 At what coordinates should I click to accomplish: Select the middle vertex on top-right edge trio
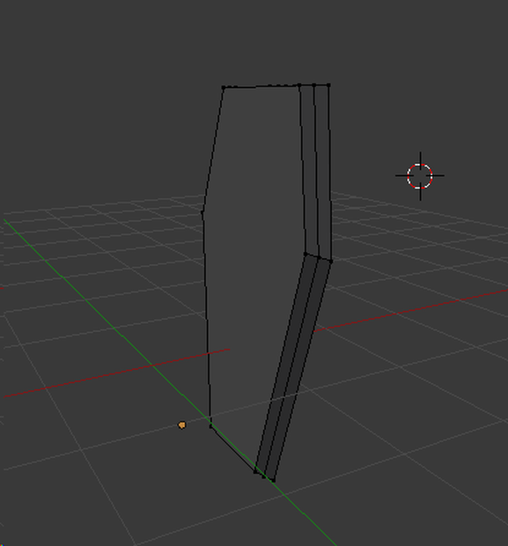click(313, 85)
